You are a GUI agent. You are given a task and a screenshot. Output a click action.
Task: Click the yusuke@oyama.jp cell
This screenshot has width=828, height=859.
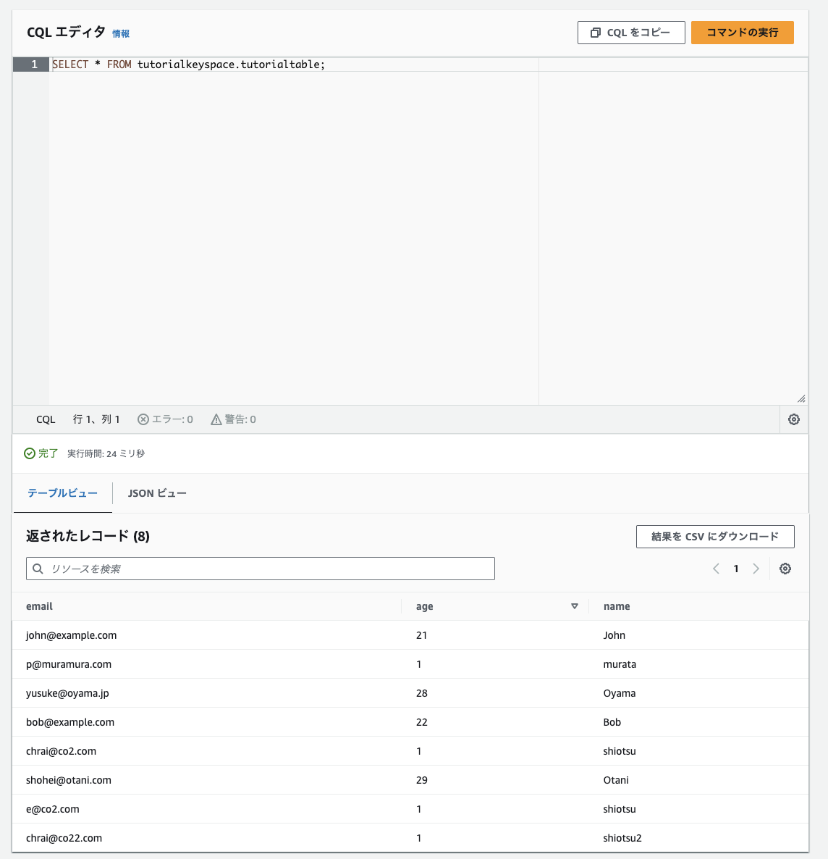tap(67, 694)
